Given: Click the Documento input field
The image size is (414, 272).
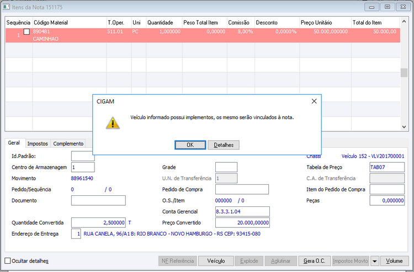Looking at the screenshot, I should tap(98, 200).
